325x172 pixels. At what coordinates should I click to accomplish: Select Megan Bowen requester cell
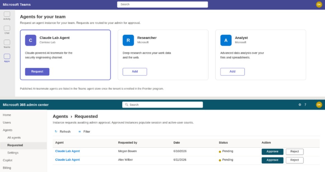[x=127, y=151]
